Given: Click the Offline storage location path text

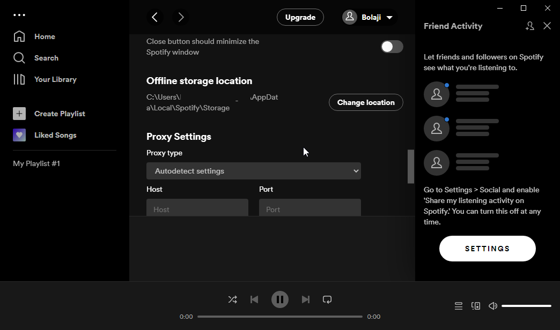Looking at the screenshot, I should click(212, 102).
